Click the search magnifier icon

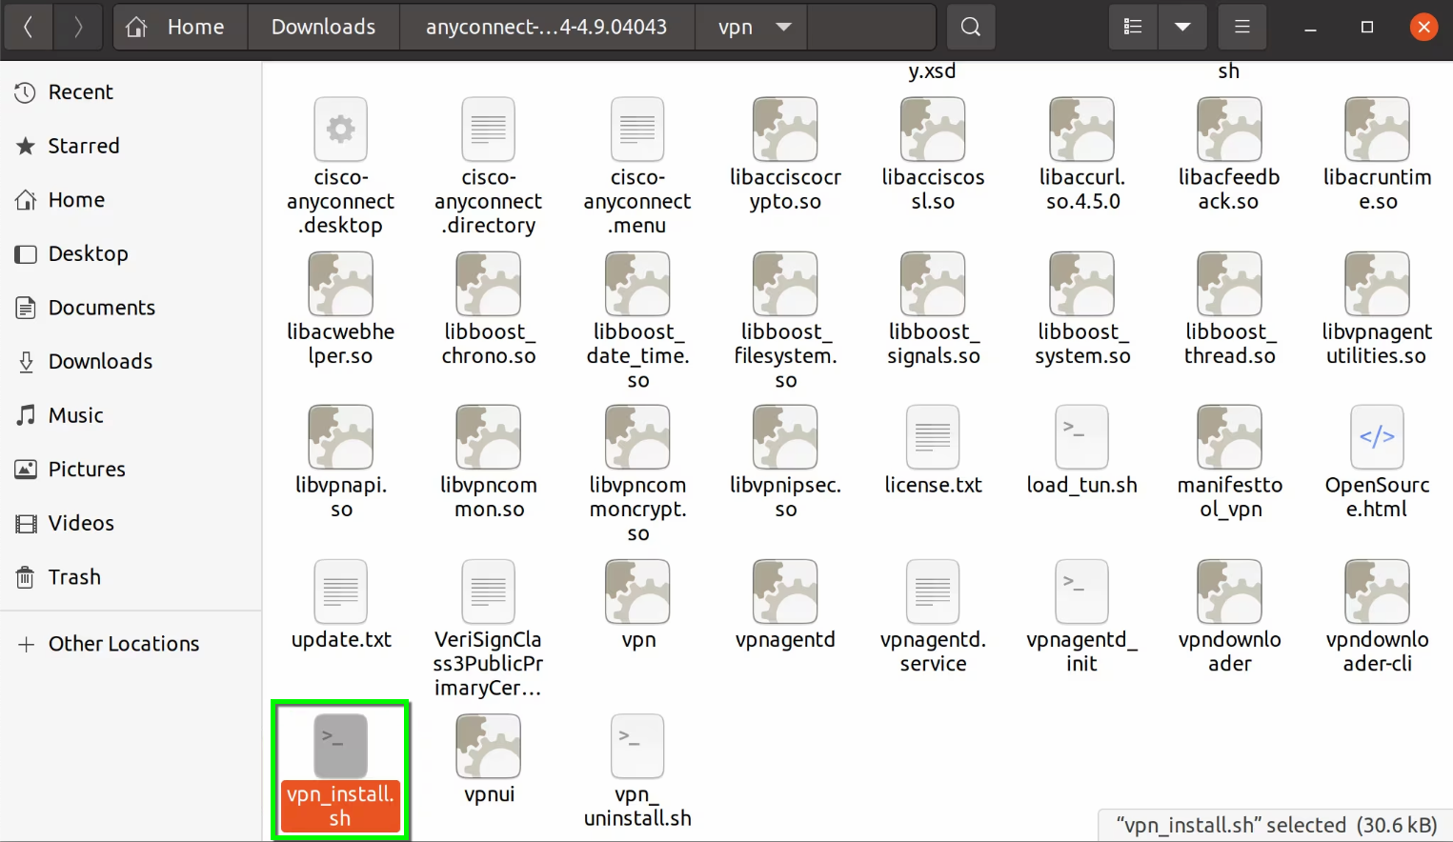[x=970, y=27]
